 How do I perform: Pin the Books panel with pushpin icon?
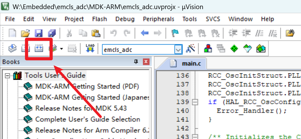(x=136, y=61)
